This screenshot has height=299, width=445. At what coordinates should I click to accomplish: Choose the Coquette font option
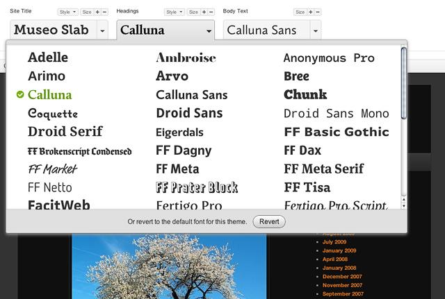(x=53, y=113)
